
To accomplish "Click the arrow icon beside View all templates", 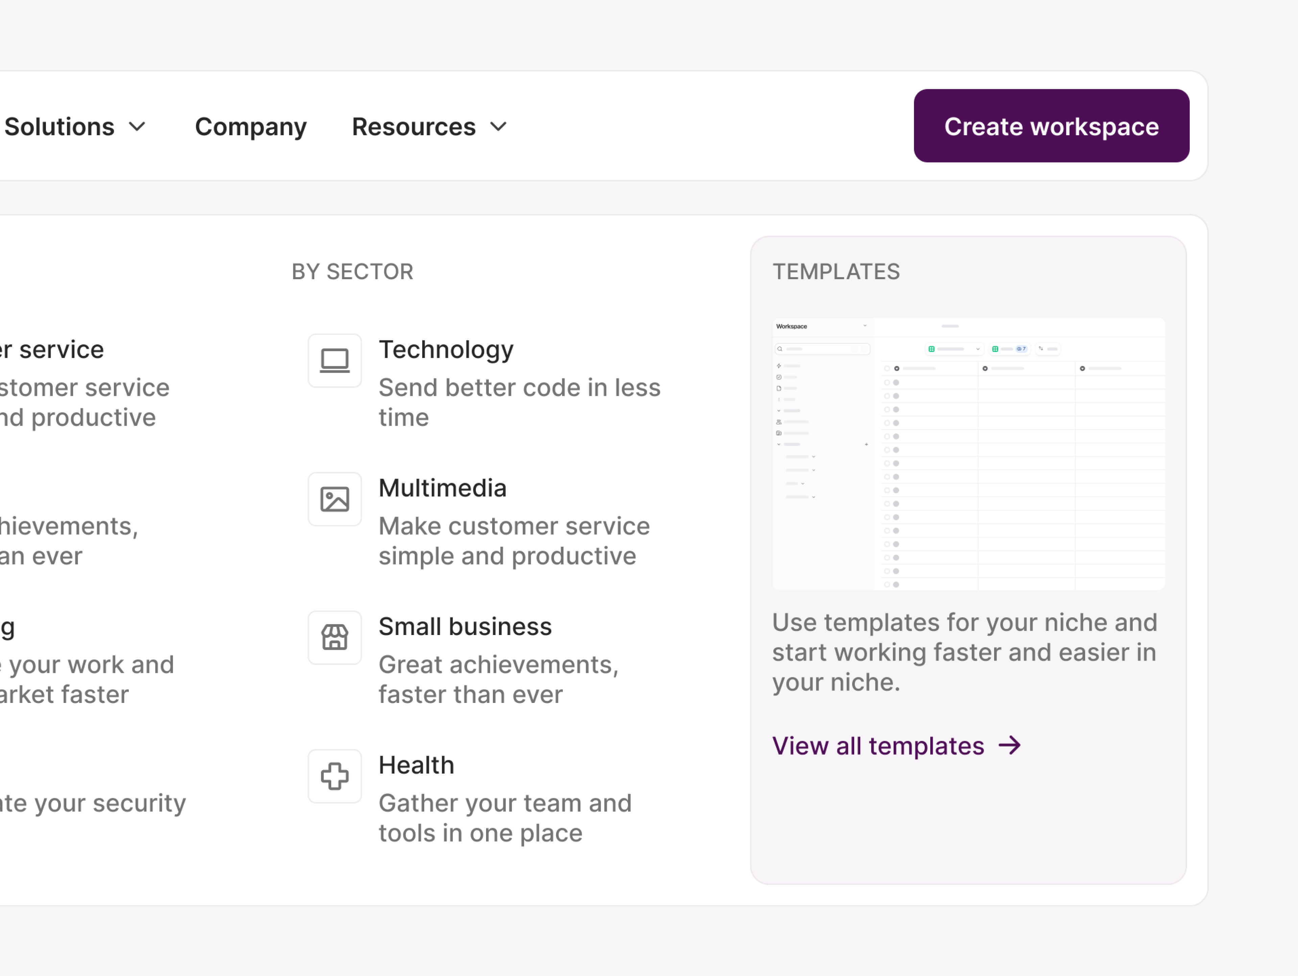I will [1010, 746].
